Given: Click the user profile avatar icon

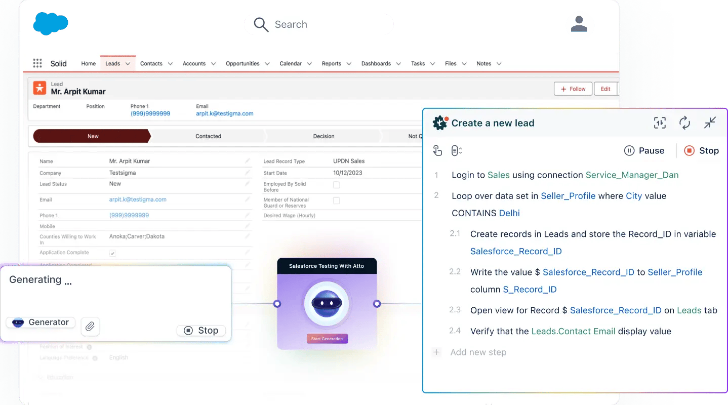Looking at the screenshot, I should pos(579,24).
